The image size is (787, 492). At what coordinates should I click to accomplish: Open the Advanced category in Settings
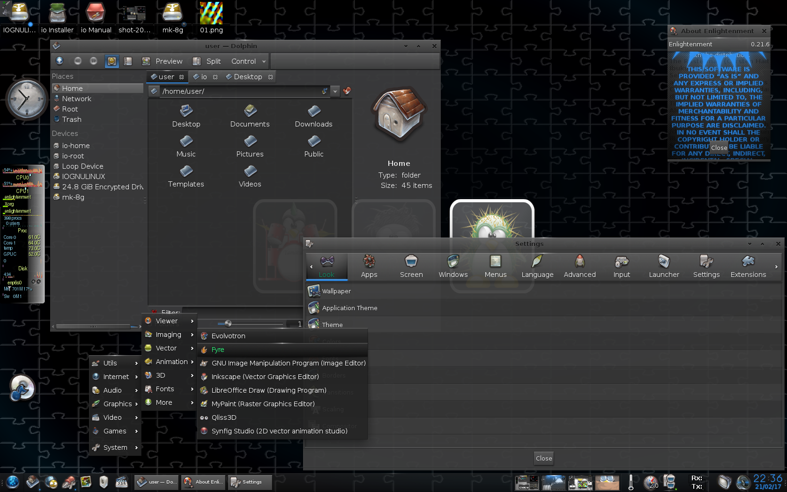579,266
